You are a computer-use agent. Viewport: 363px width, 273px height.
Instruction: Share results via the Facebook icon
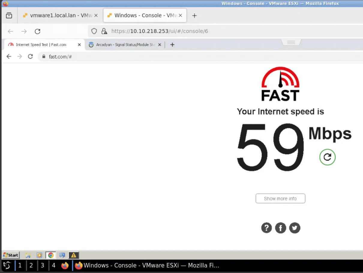(x=280, y=228)
